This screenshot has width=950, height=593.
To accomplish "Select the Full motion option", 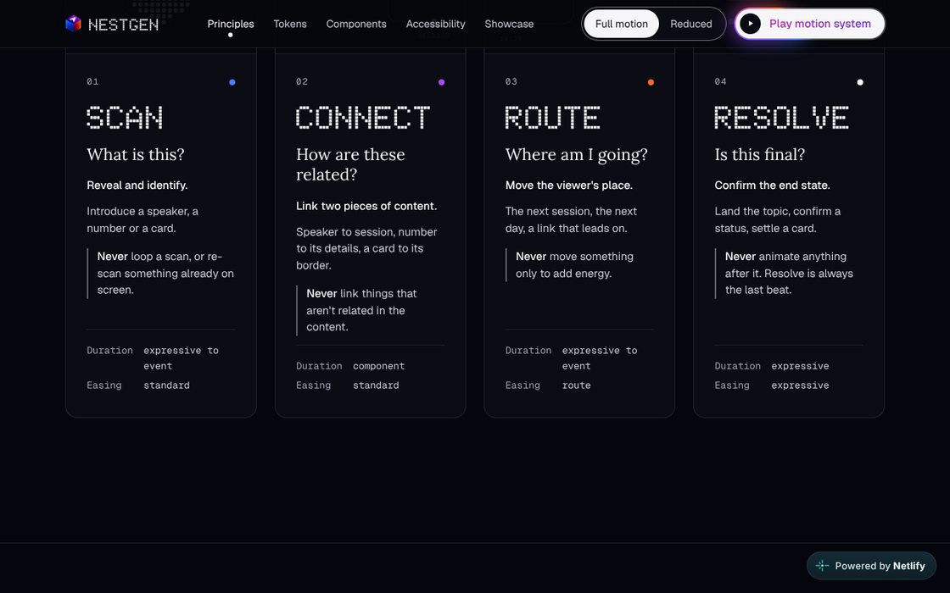I will [621, 24].
